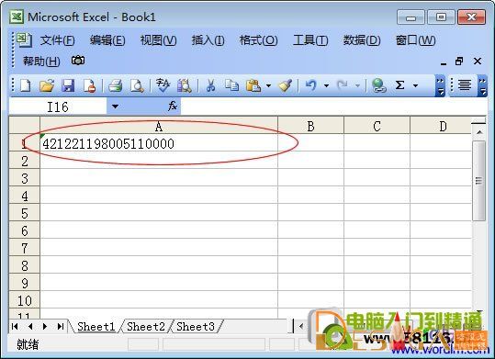Select row 5 header
495x359 pixels.
pyautogui.click(x=25, y=213)
